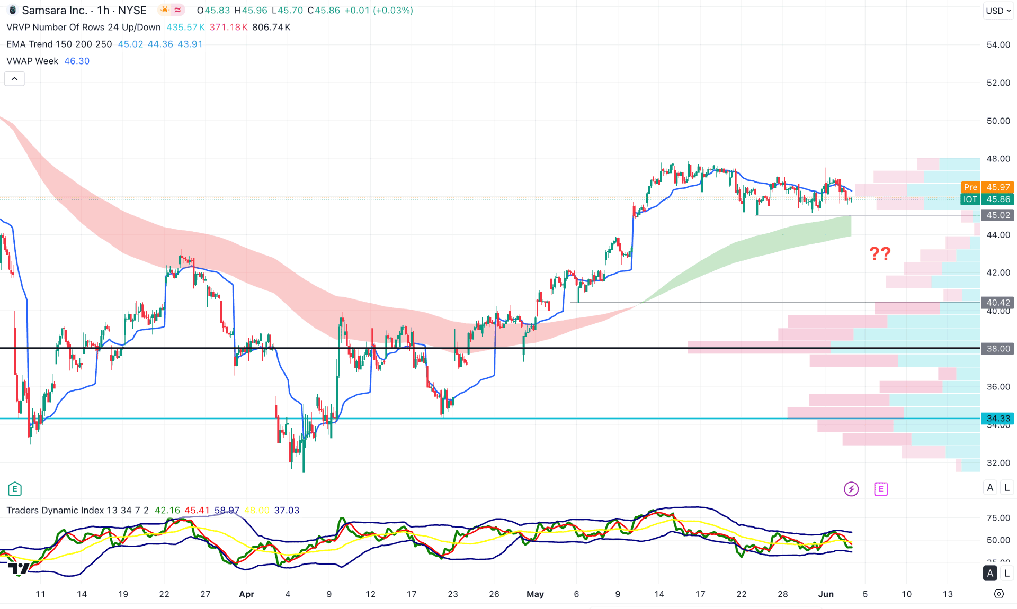Click the VRVP up volume 435.57K
The width and height of the screenshot is (1017, 609).
[185, 27]
